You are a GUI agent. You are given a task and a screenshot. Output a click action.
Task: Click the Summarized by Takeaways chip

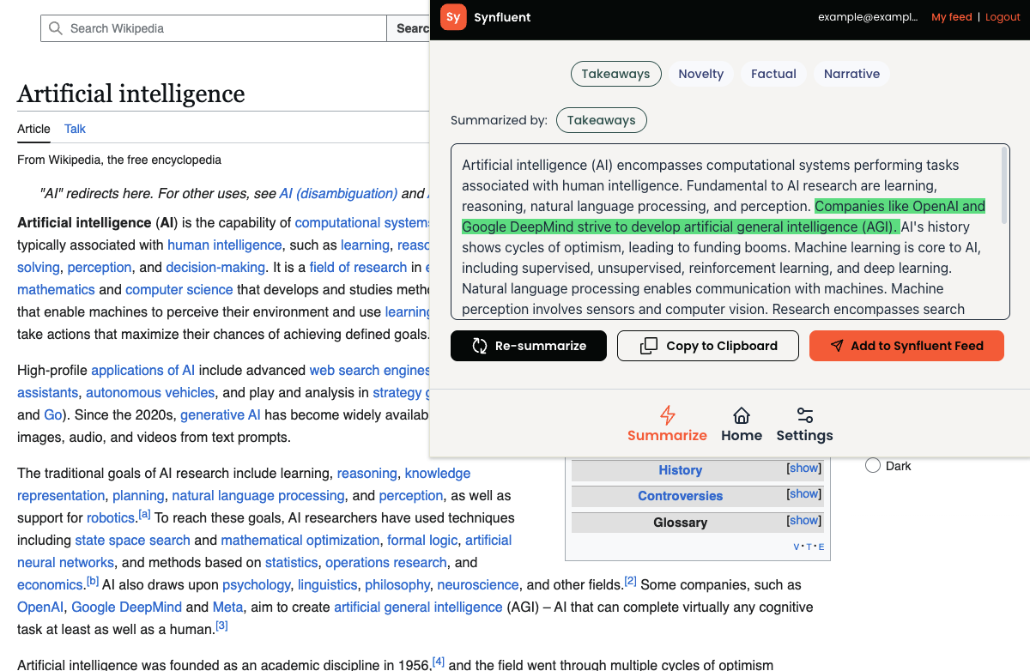(x=601, y=120)
